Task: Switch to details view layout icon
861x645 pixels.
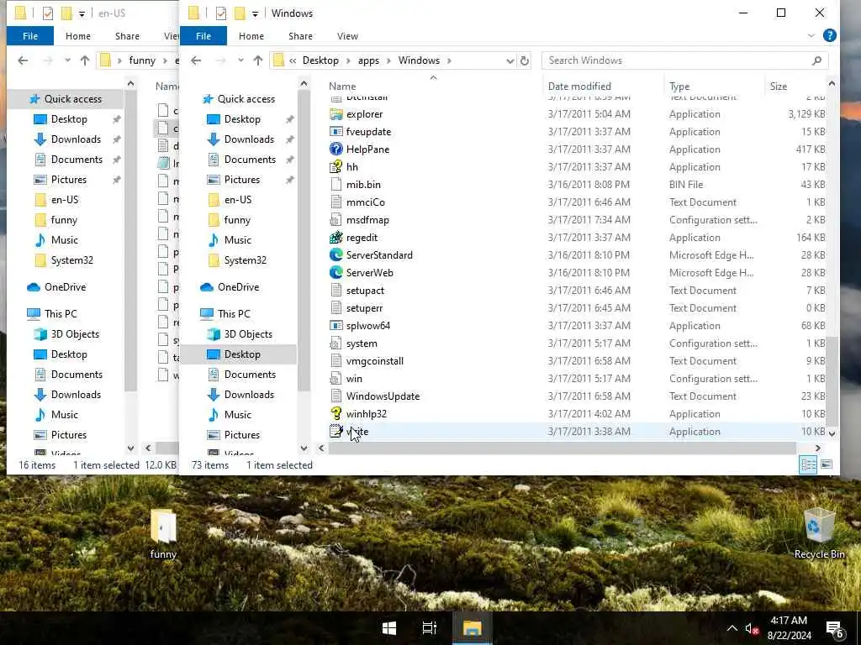Action: [x=808, y=465]
